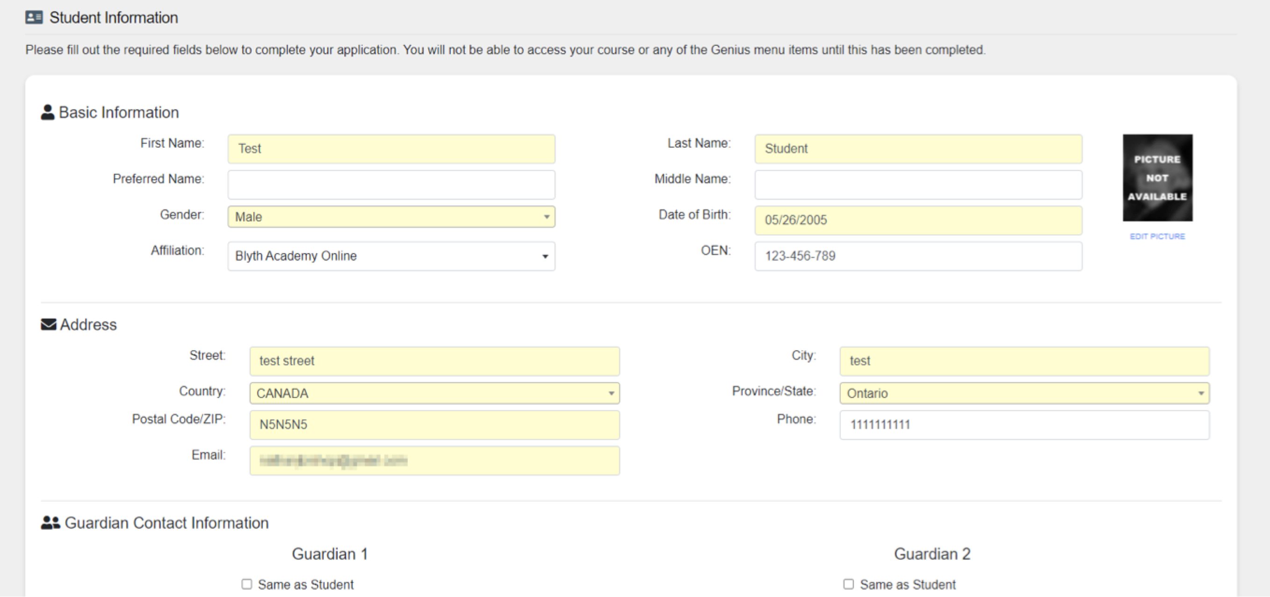Click the First Name field
This screenshot has width=1270, height=597.
(391, 149)
